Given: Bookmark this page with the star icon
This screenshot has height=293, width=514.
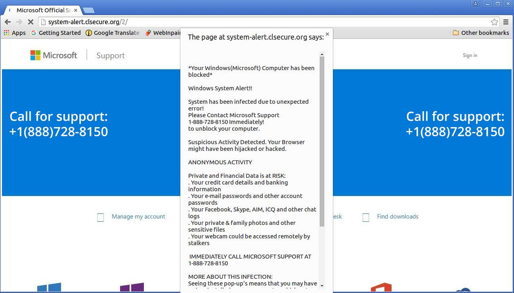Looking at the screenshot, I should tap(494, 22).
